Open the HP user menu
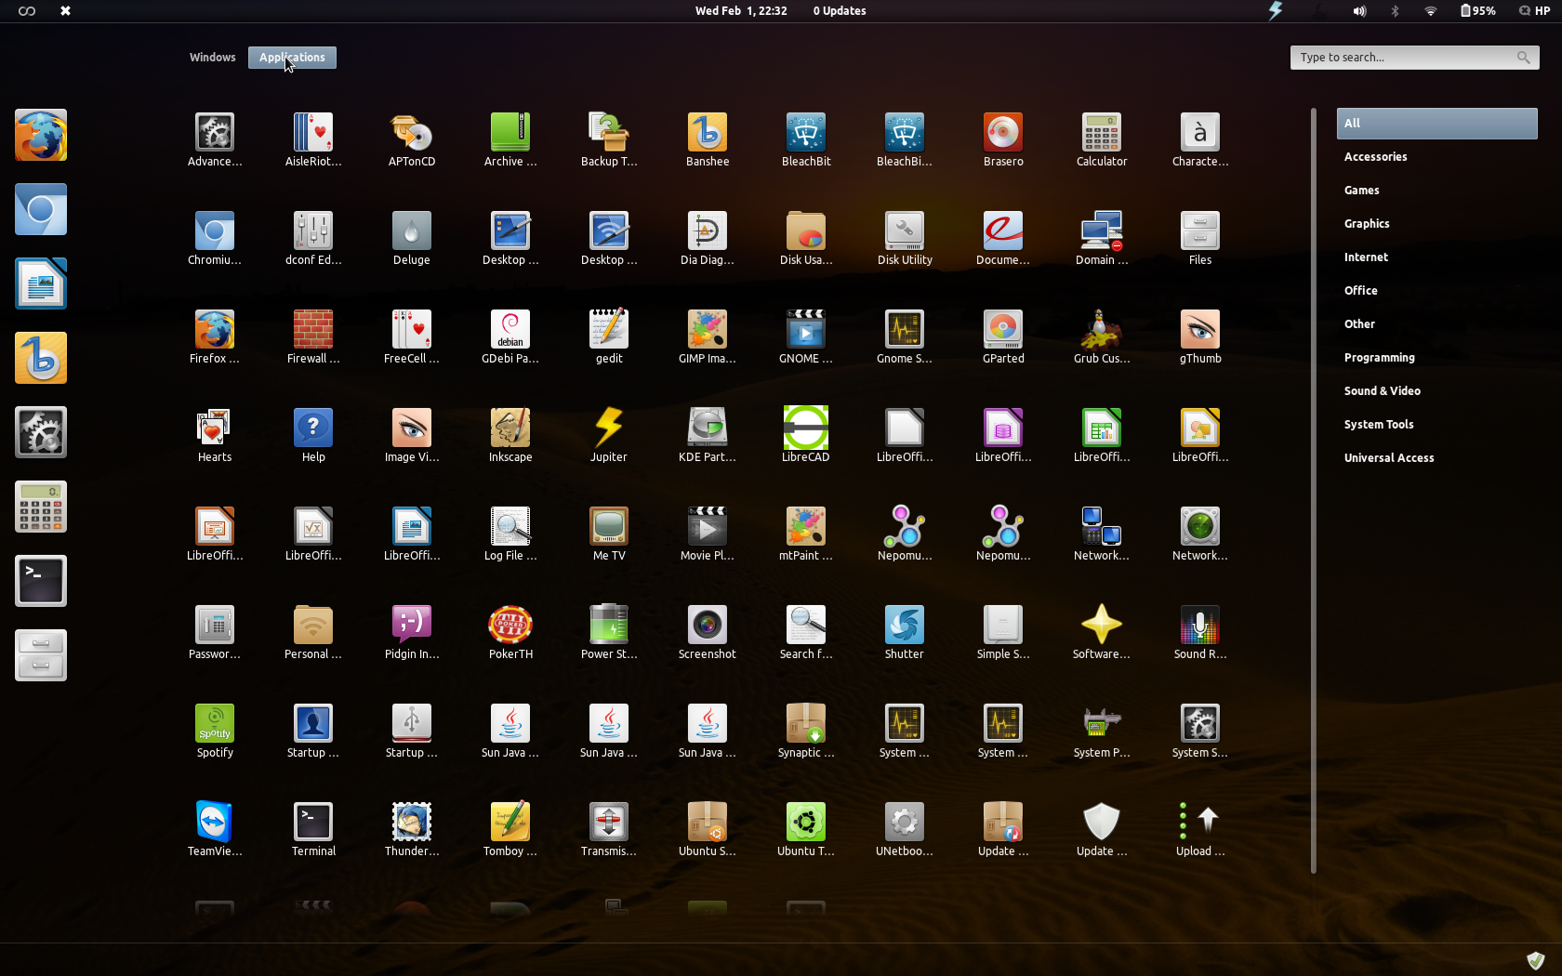 pos(1534,11)
